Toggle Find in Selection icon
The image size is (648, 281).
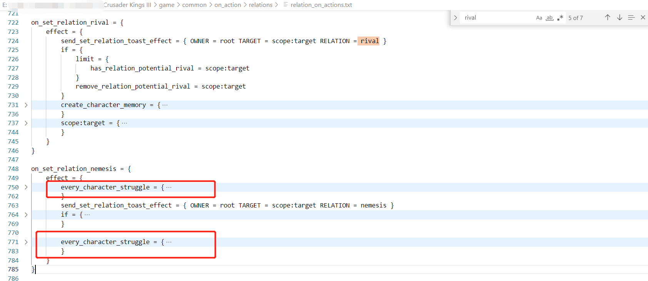[631, 17]
